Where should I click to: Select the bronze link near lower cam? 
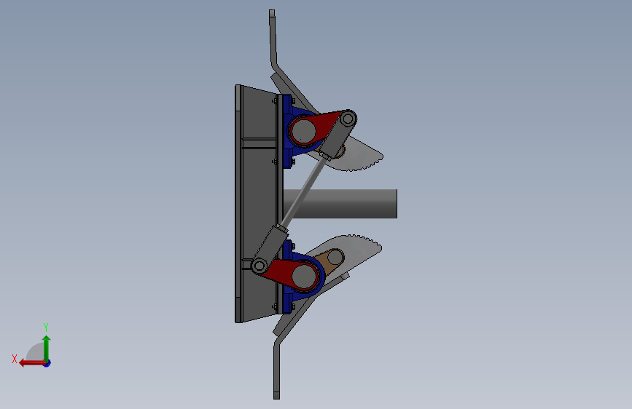pos(332,261)
